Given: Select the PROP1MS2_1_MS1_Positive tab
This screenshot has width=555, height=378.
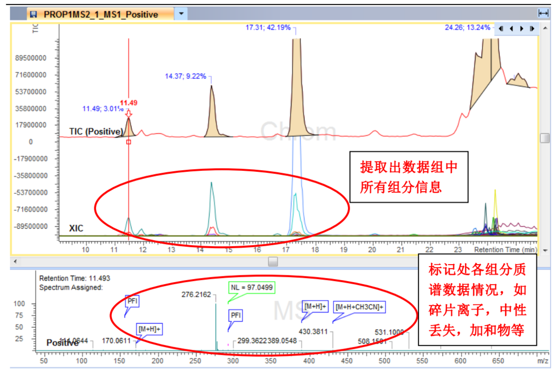Looking at the screenshot, I should 92,14.
